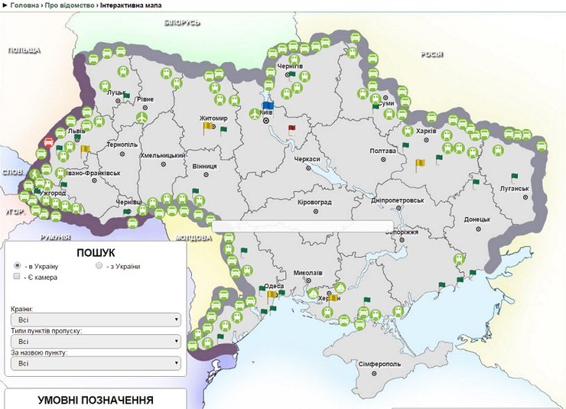Select the 'в Україну' radio button
Image resolution: width=566 pixels, height=409 pixels.
point(17,265)
